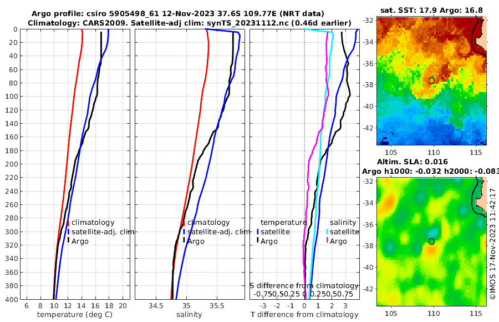Click the 'sat. SST: 17.9 Argo: 16.8' heading

coord(431,11)
